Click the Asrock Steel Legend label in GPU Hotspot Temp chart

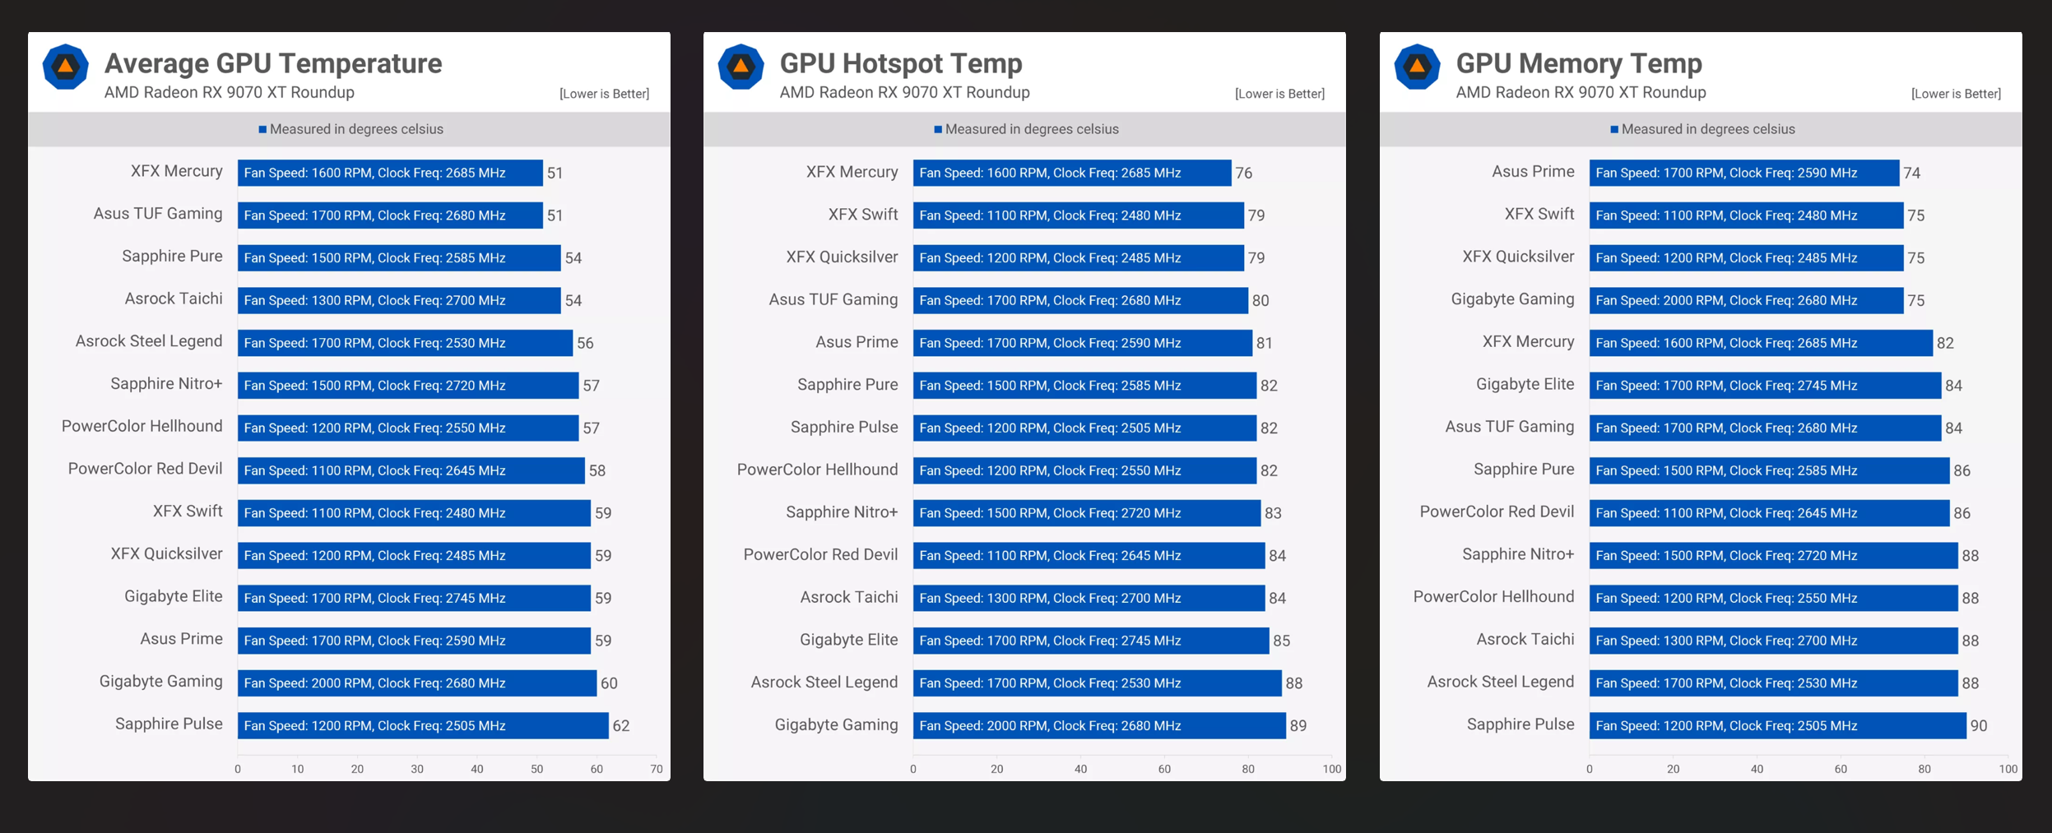(x=824, y=683)
